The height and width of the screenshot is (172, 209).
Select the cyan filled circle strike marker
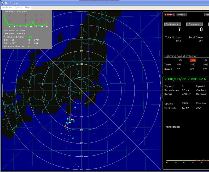pyautogui.click(x=67, y=119)
